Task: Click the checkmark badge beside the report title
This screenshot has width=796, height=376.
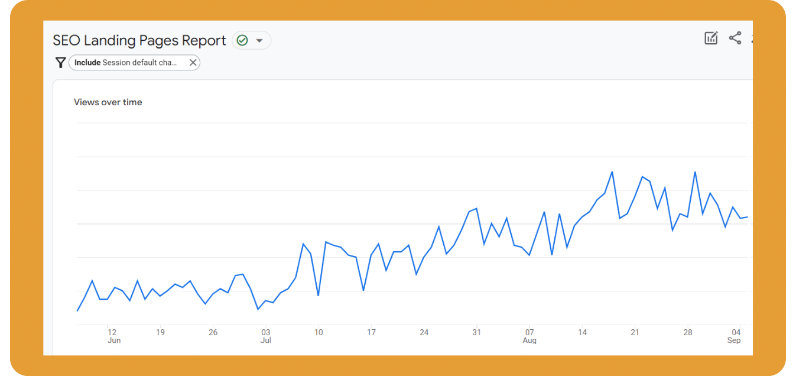Action: click(242, 40)
